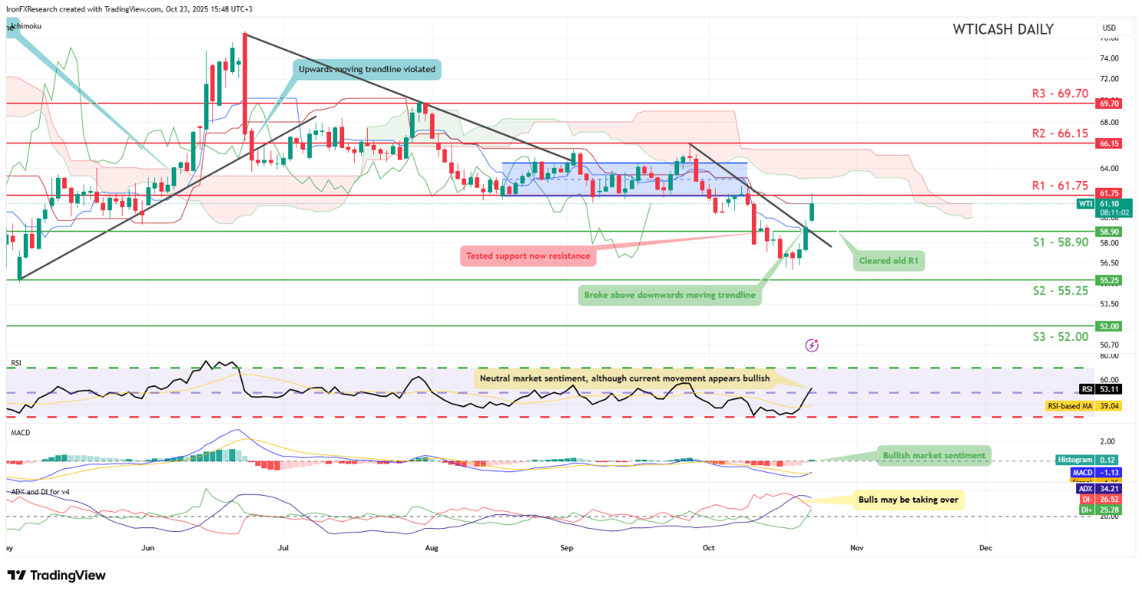Click the MACD -1.13 value tag
This screenshot has height=594, width=1142.
(x=1096, y=473)
